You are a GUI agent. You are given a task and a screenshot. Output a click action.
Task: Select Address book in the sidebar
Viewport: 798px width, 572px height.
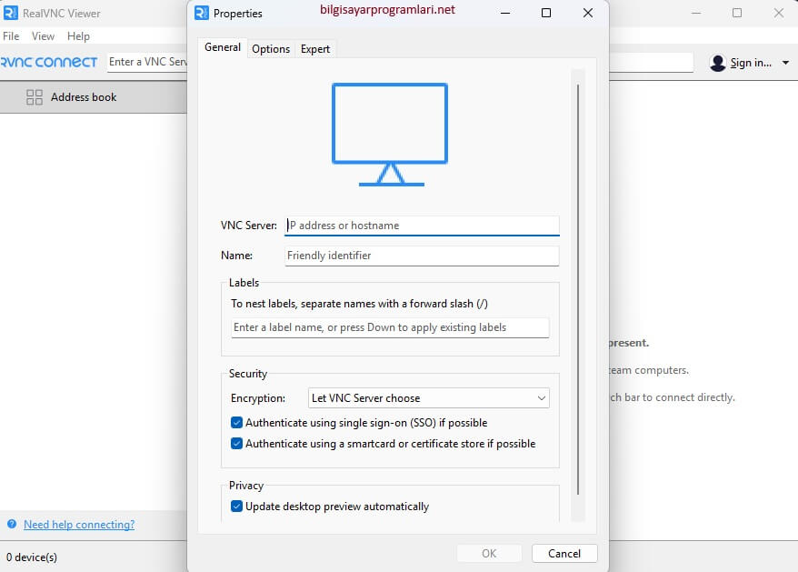tap(93, 96)
